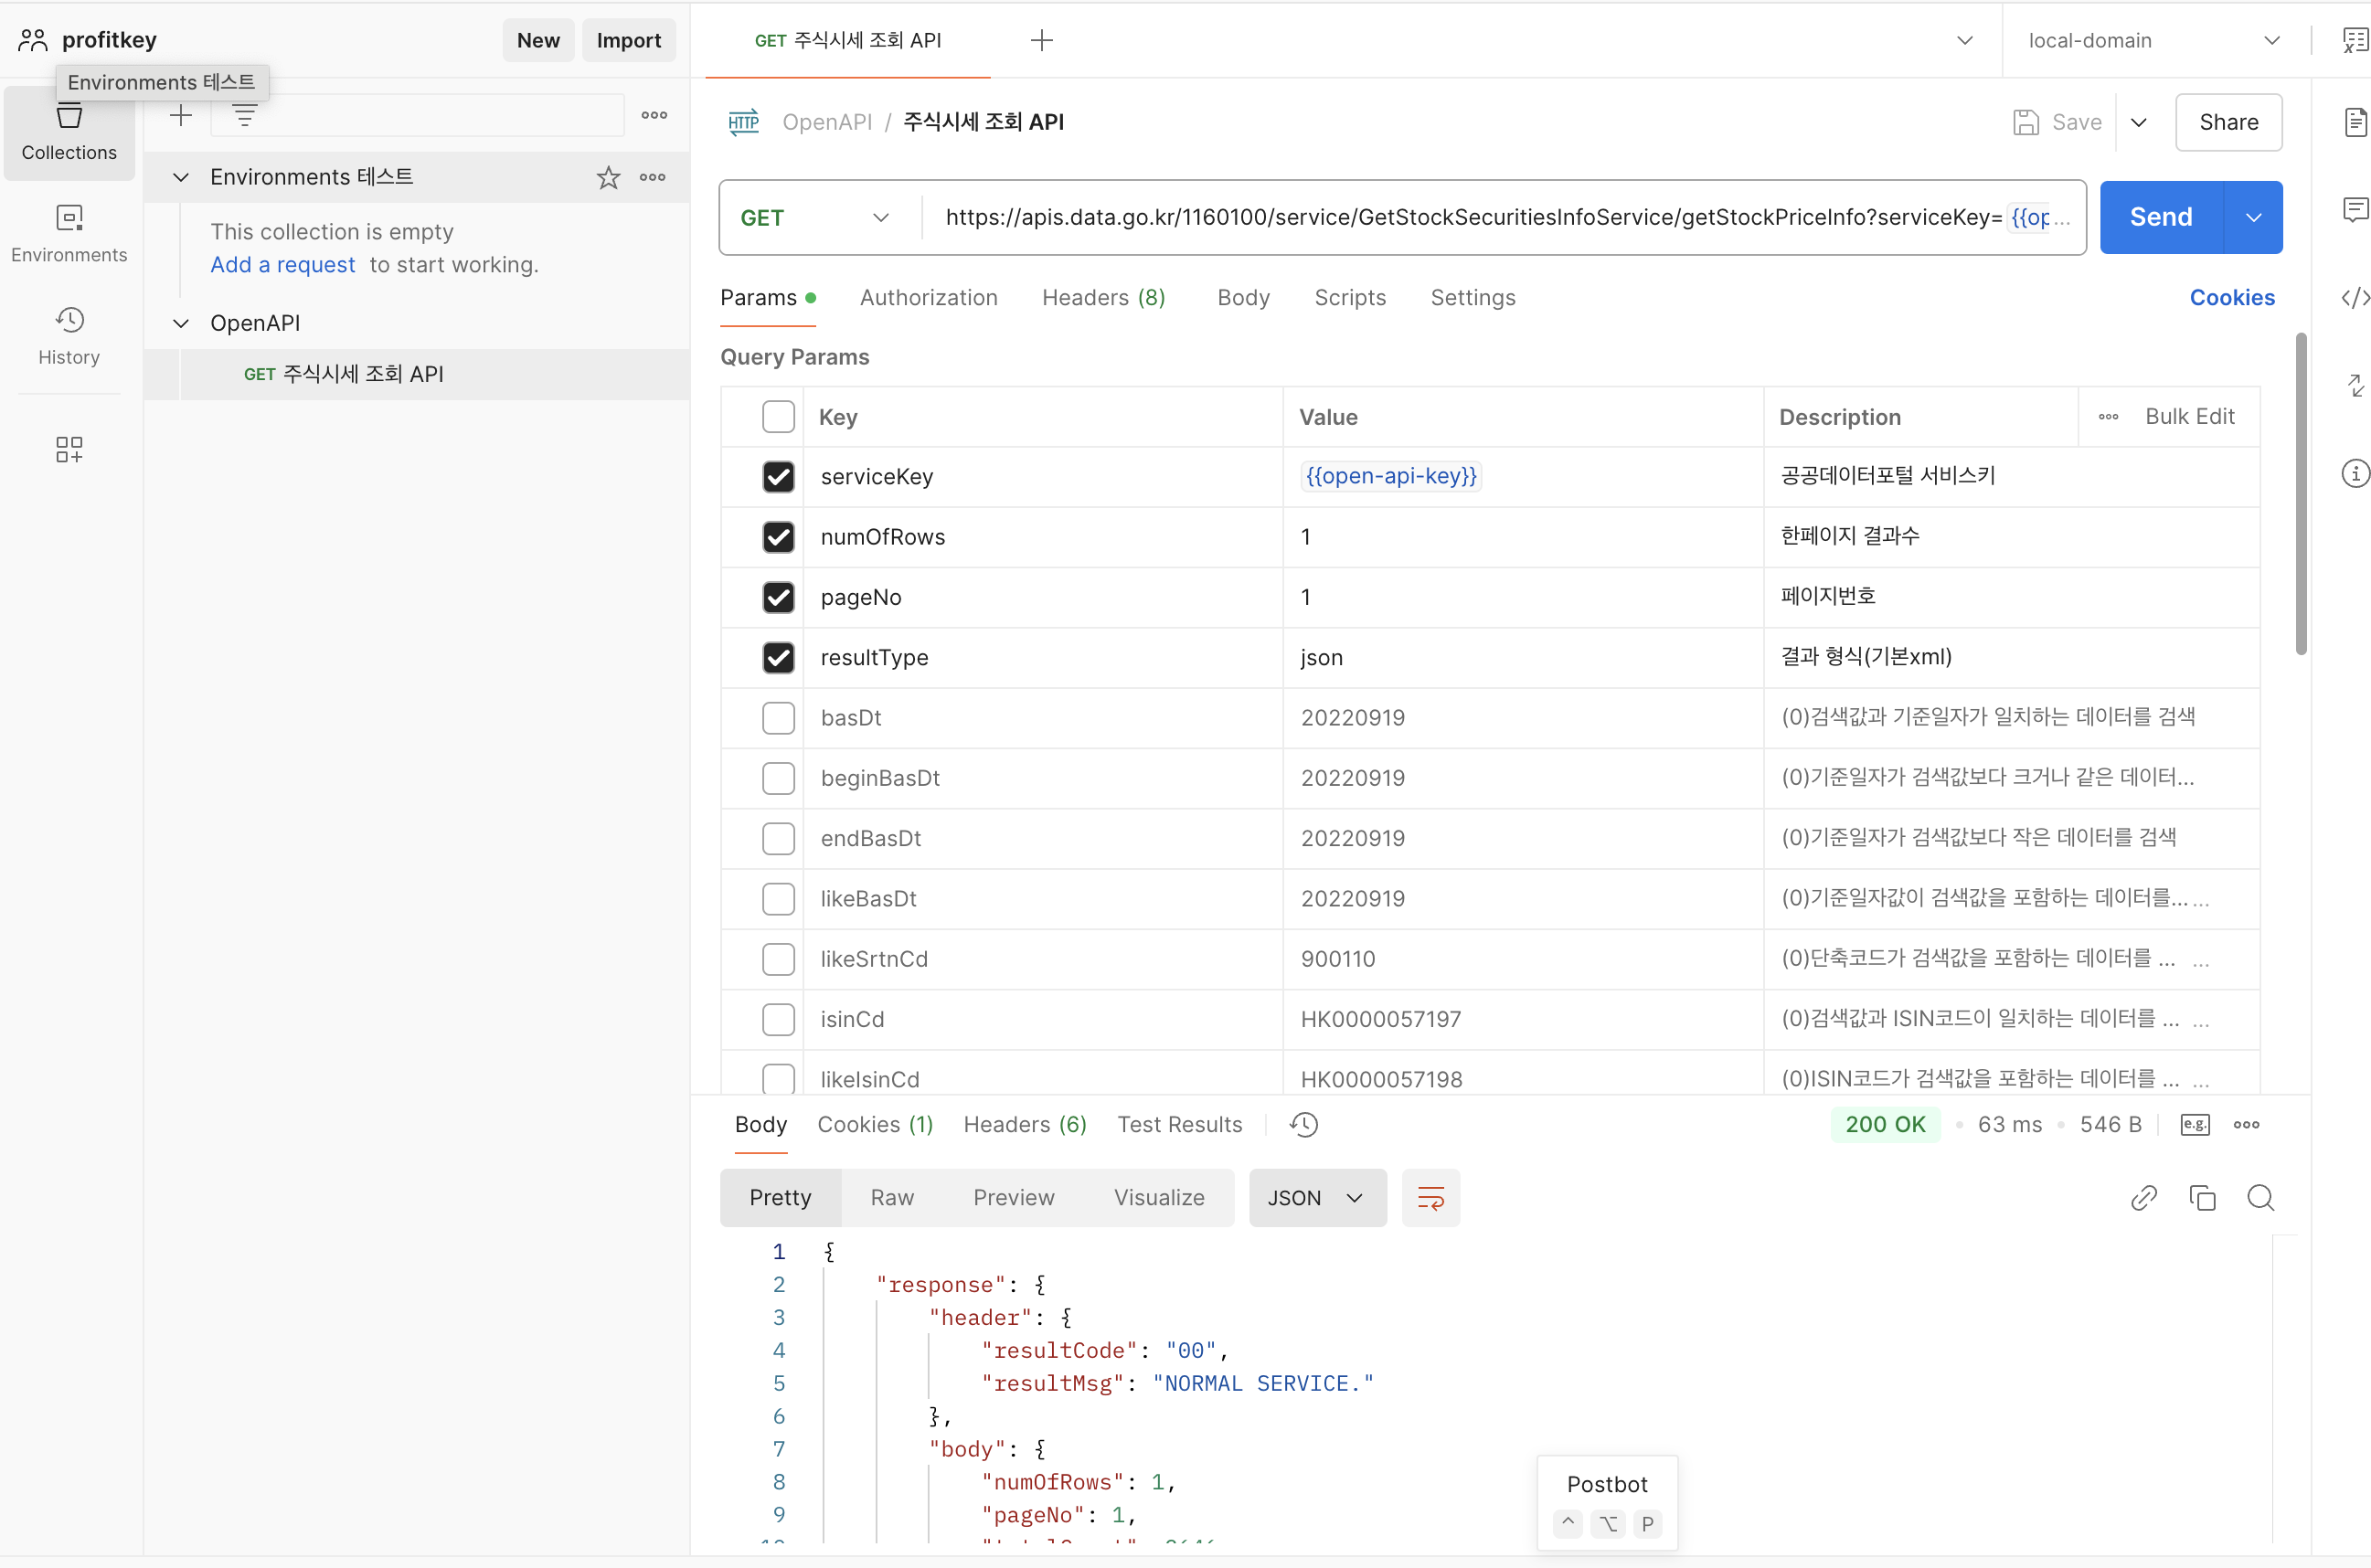Screen dimensions: 2371x1568
Task: Open the History sidebar panel
Action: [69, 336]
